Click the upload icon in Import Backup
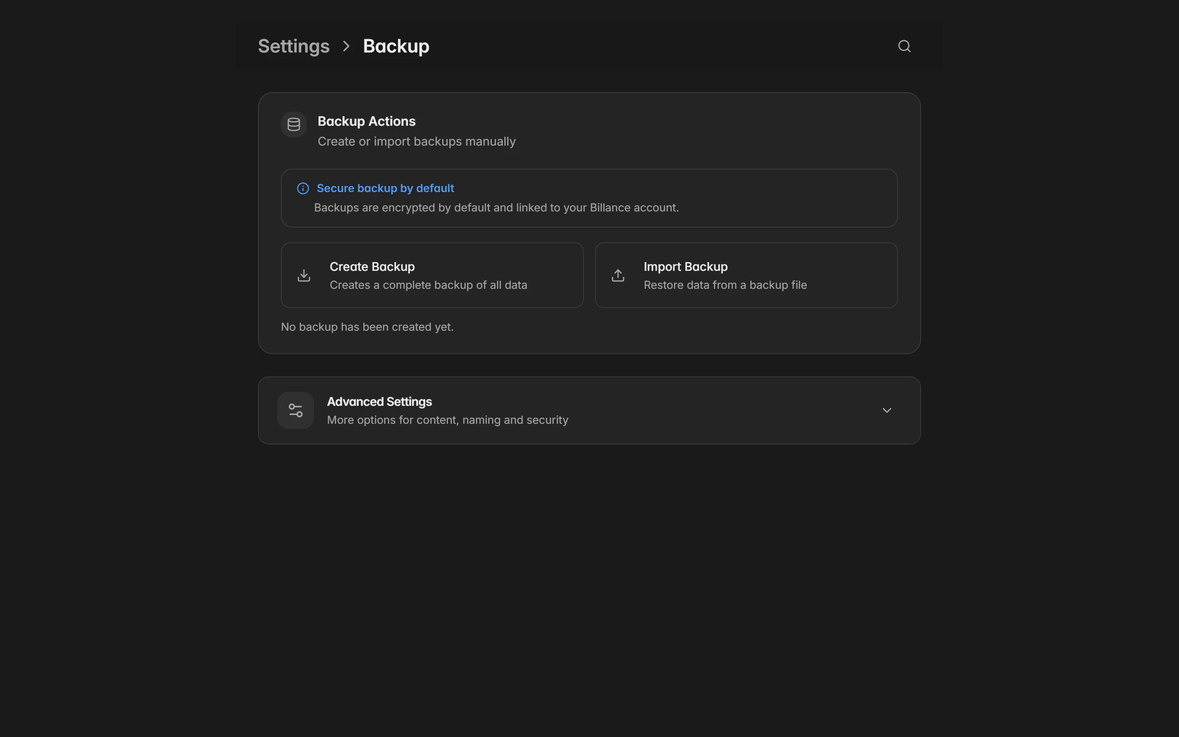This screenshot has height=737, width=1179. 618,275
